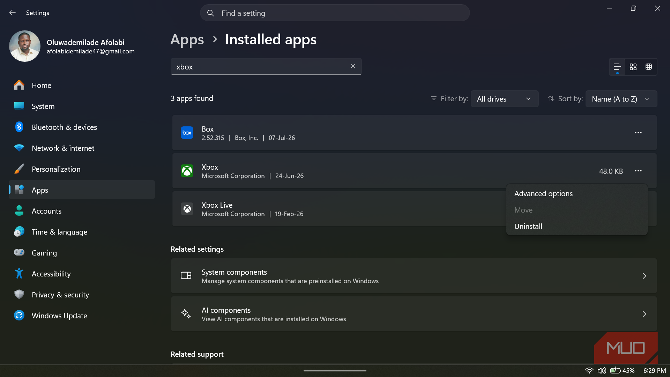670x377 pixels.
Task: Click the Sort by arrows icon
Action: 551,98
